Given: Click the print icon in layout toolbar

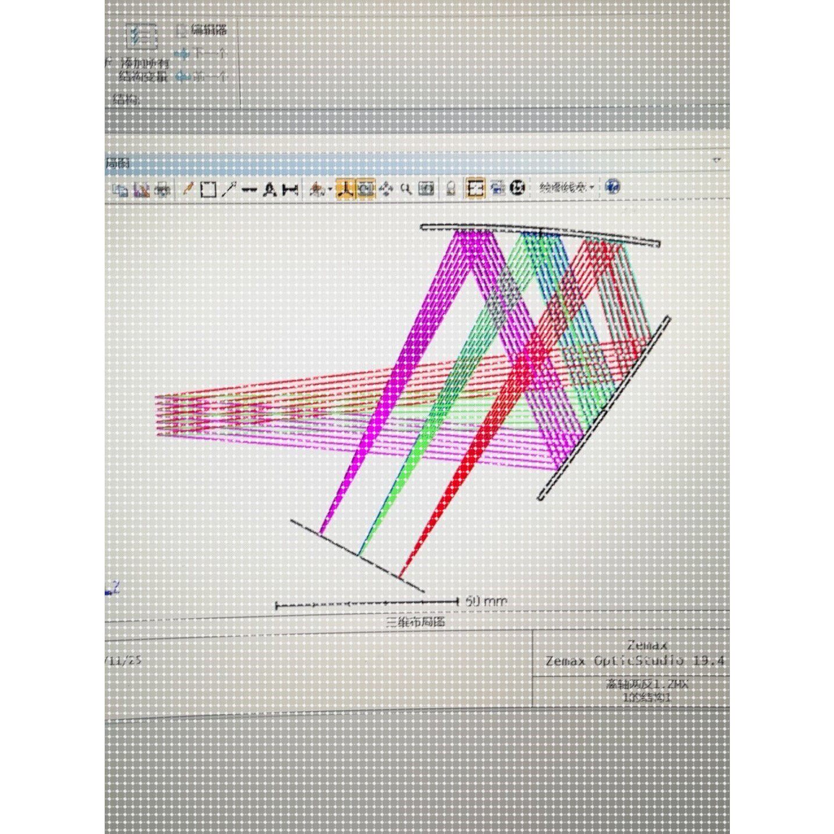Looking at the screenshot, I should coord(163,189).
